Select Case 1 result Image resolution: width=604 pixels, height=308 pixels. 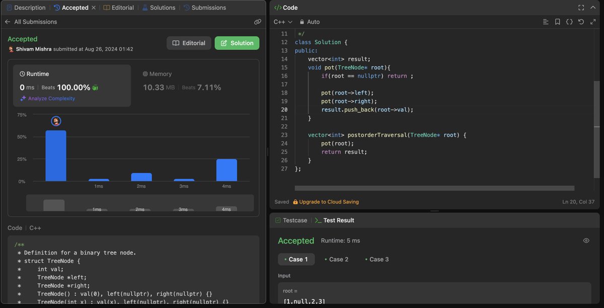pos(296,259)
